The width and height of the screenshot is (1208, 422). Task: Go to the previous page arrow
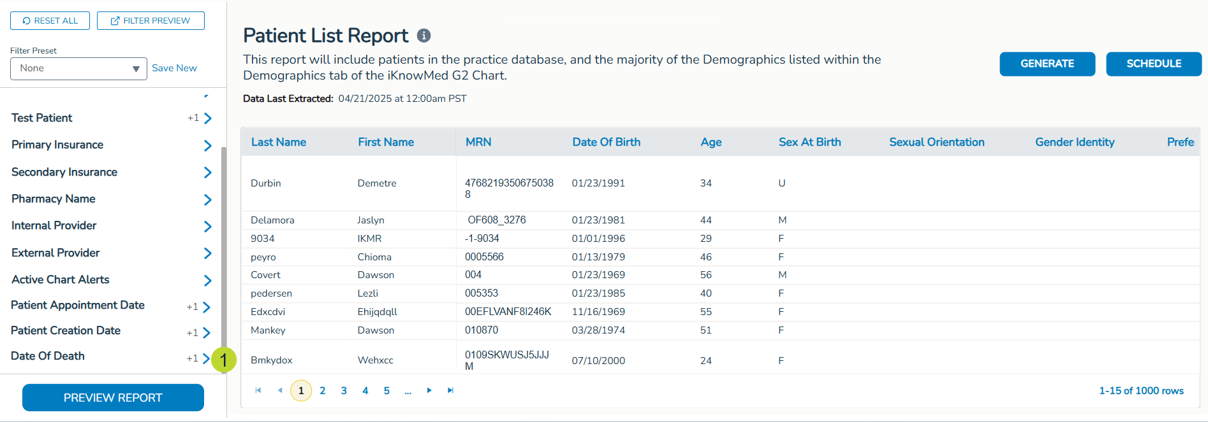point(280,390)
